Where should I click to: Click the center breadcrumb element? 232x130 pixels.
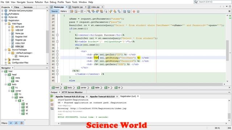(83, 88)
